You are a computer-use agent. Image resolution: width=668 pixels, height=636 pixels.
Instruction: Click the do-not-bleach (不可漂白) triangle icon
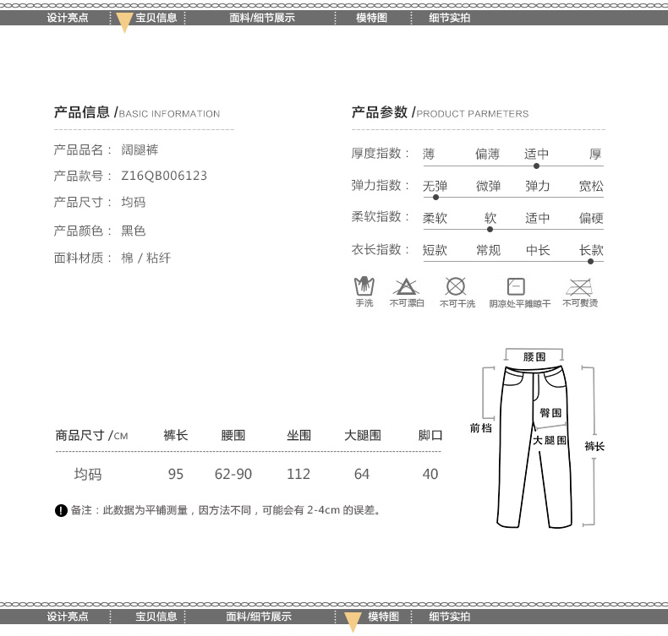tap(406, 286)
